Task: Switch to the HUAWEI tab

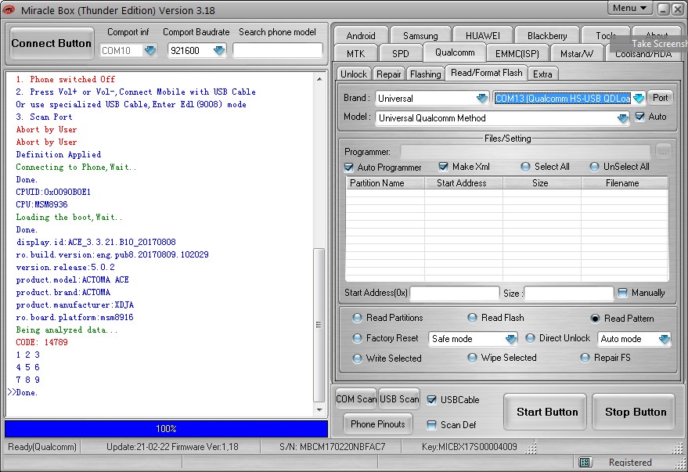Action: 483,35
